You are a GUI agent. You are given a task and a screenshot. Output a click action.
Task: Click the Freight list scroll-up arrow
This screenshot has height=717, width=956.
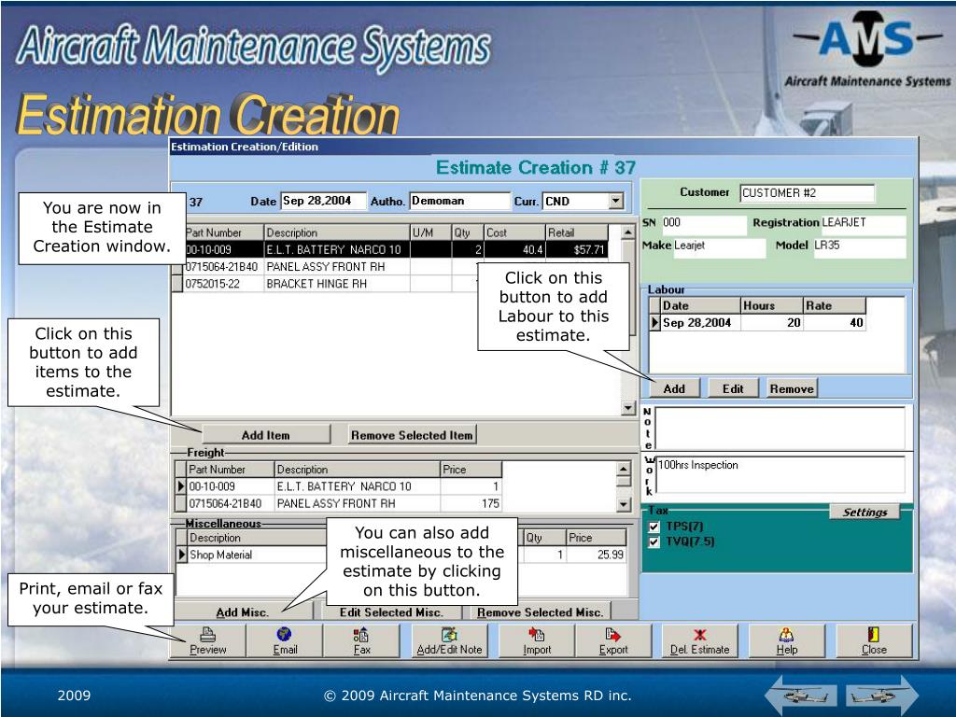623,469
